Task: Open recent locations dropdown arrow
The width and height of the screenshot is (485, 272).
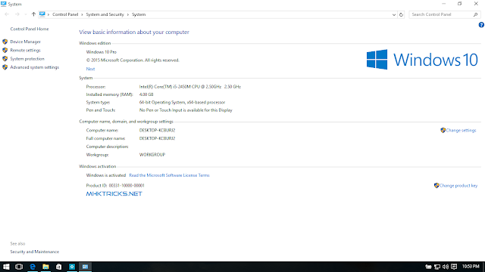Action: pyautogui.click(x=25, y=14)
